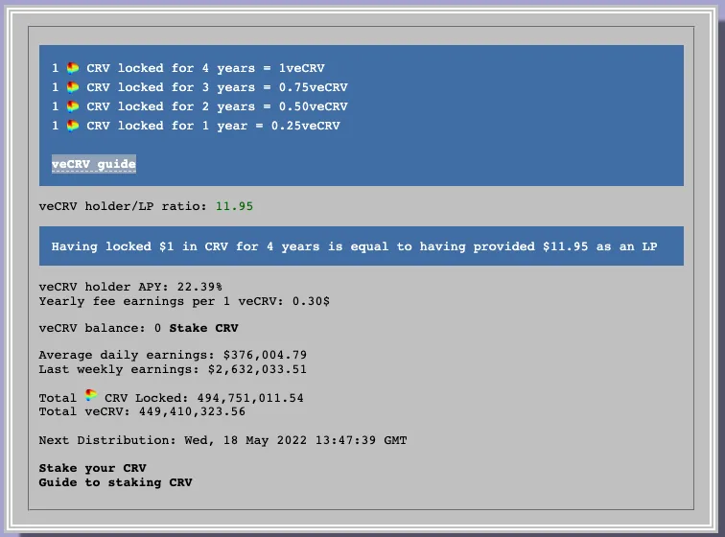Click last weekly earnings $2,632,033.51
Screen dimensions: 725x537
tap(257, 369)
